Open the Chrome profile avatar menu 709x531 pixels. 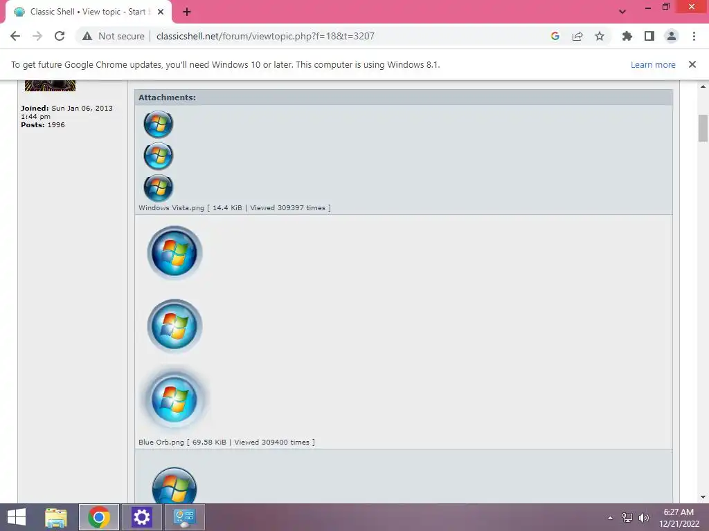pos(672,36)
